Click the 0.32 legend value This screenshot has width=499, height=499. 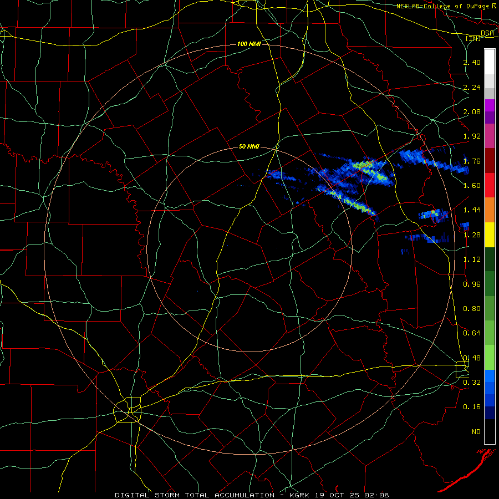472,383
